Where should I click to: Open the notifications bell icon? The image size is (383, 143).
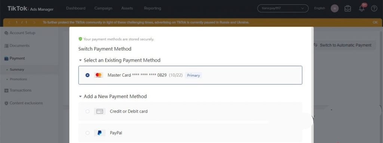coord(362,8)
